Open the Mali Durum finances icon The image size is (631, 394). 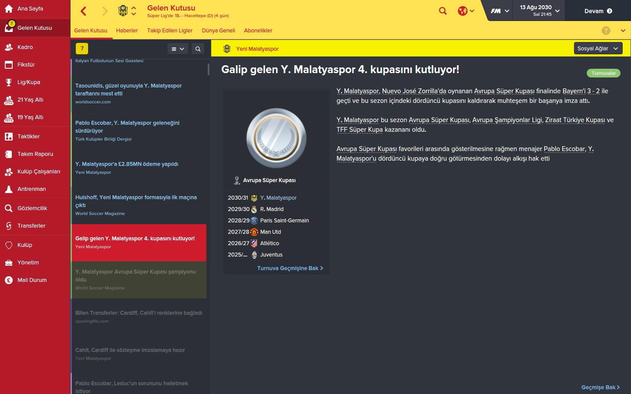tap(9, 280)
